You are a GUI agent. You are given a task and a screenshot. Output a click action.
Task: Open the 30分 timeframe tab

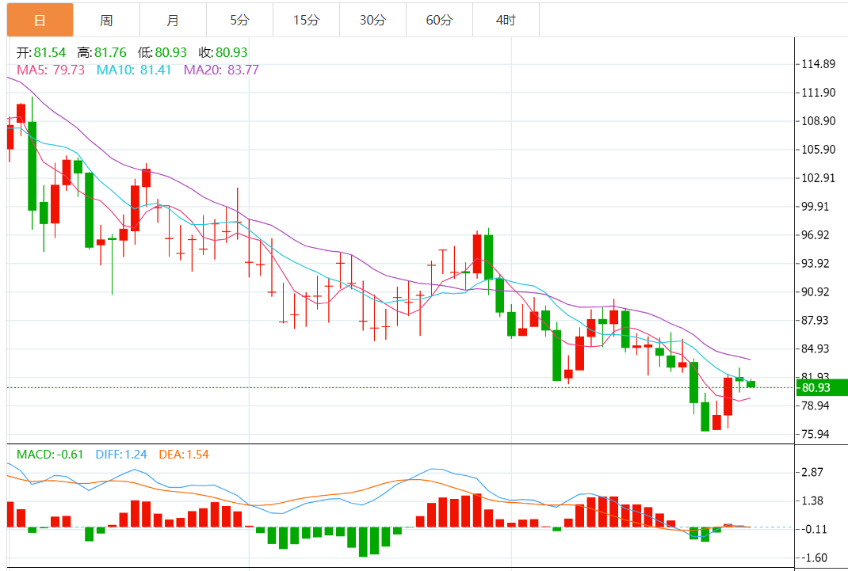click(372, 20)
